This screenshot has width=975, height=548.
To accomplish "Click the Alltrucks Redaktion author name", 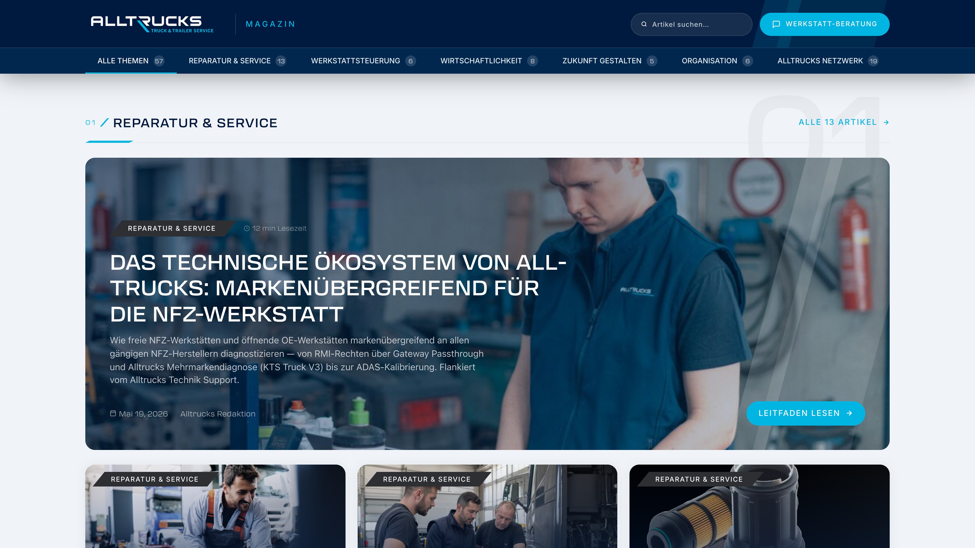I will click(218, 414).
